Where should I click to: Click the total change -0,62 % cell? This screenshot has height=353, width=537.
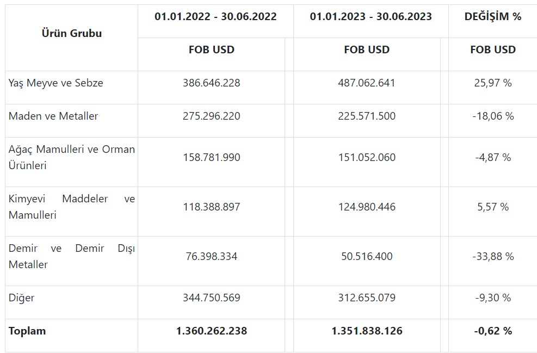point(493,331)
